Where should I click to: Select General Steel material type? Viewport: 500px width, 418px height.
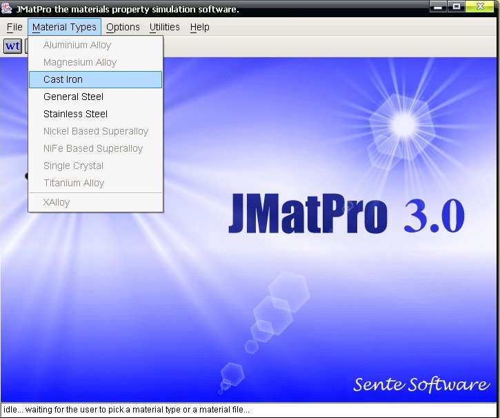coord(95,97)
